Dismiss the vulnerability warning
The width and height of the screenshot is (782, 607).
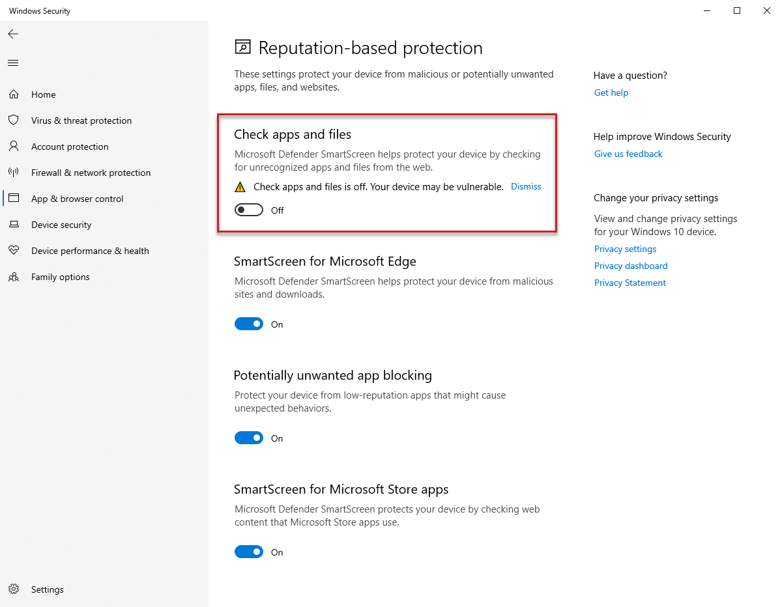pos(525,186)
